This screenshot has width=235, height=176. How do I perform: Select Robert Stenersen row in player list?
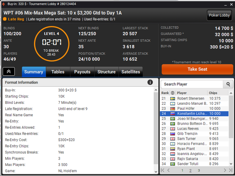194,98
